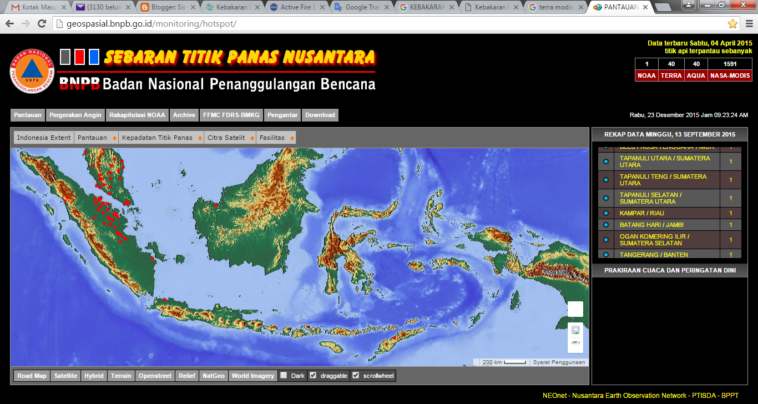The width and height of the screenshot is (758, 404).
Task: Open Archive navigation button
Action: [x=184, y=115]
